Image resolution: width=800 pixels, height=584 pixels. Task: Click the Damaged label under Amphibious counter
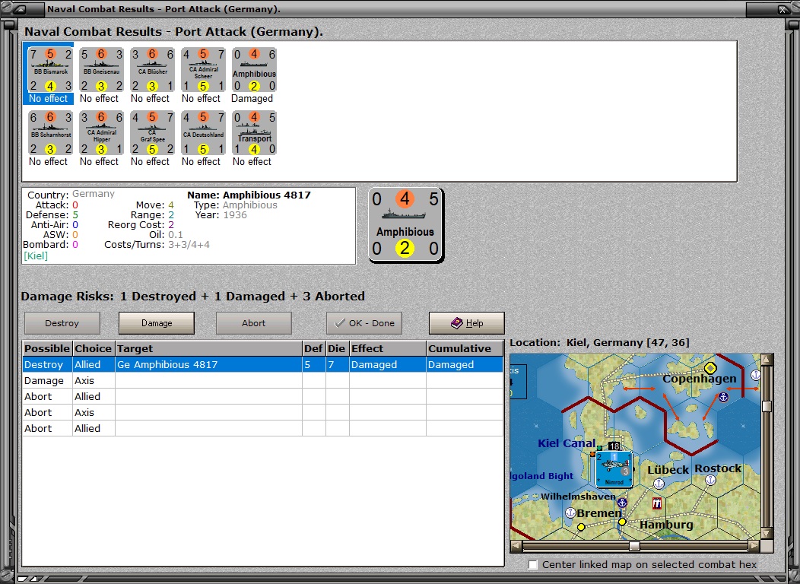point(252,98)
